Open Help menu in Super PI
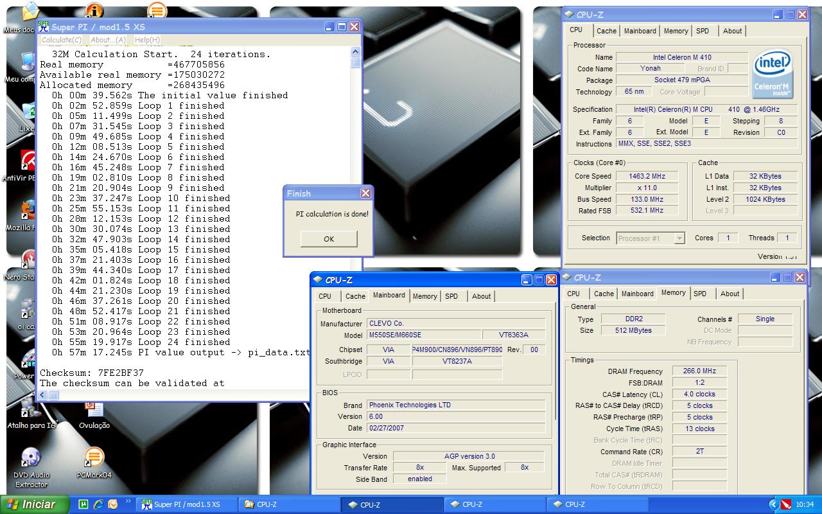822x514 pixels. tap(147, 40)
